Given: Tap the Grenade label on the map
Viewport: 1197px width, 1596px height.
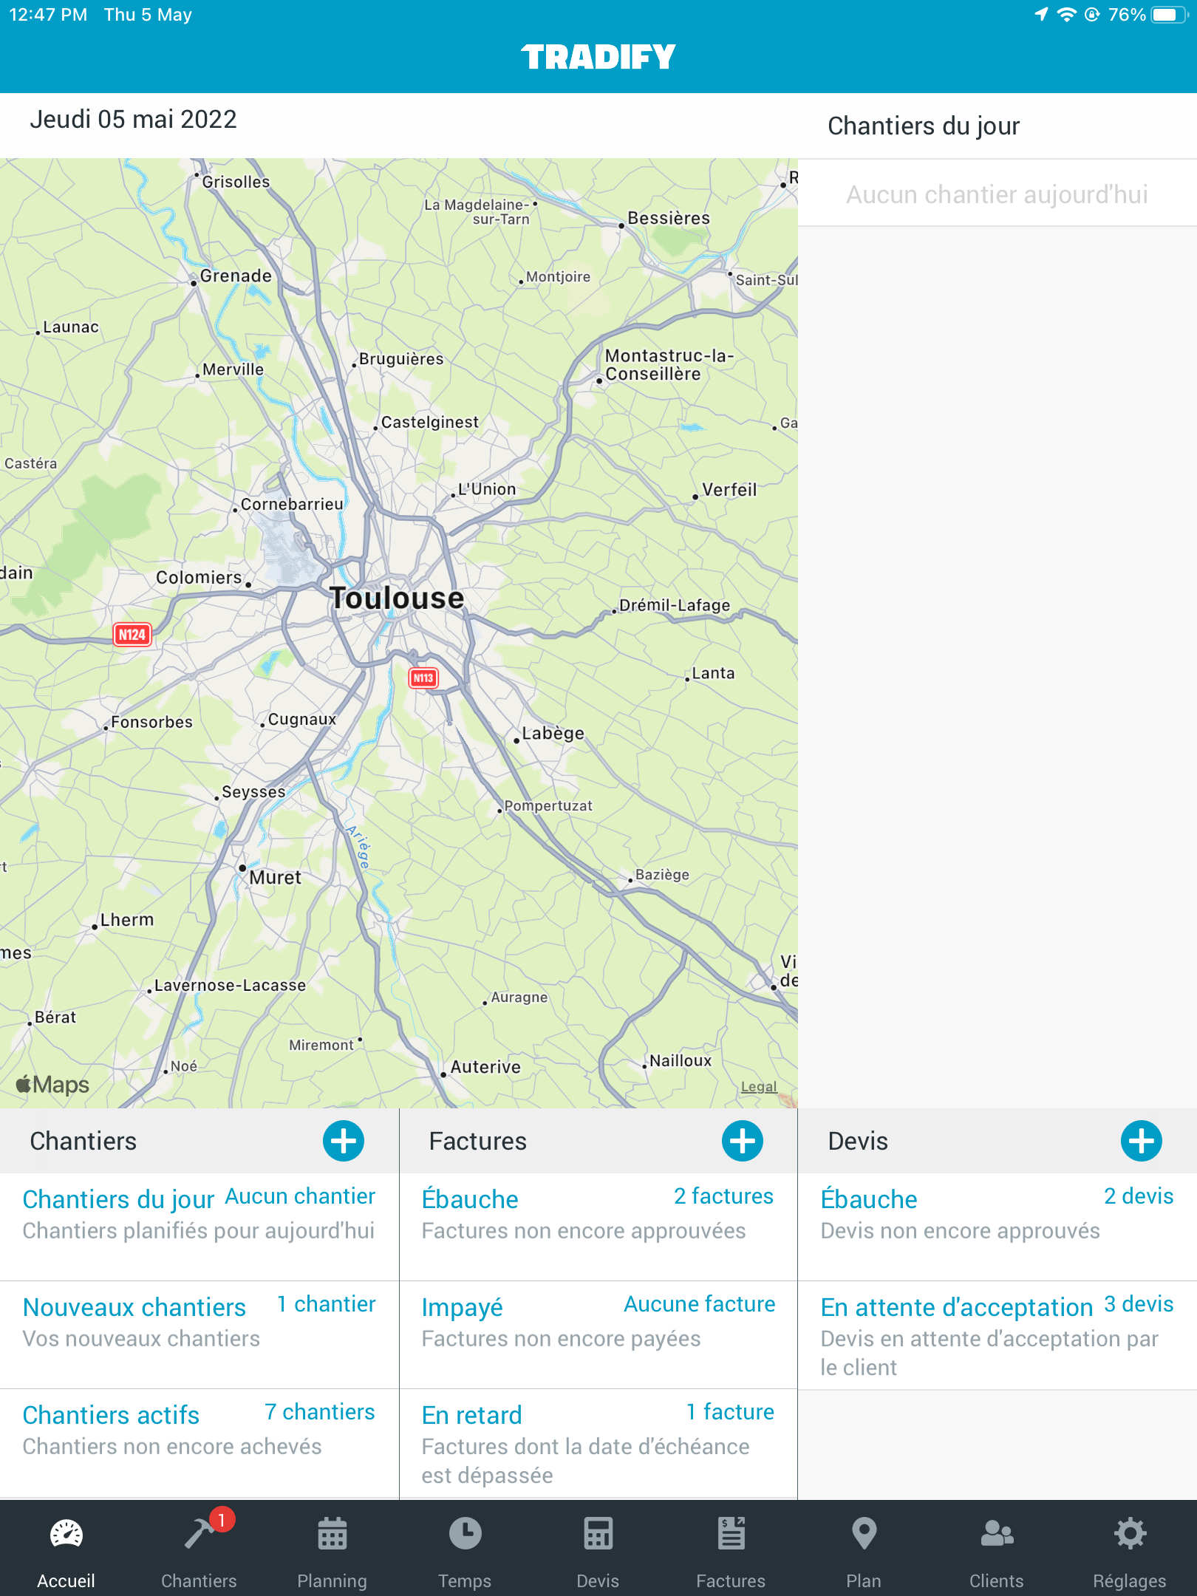Looking at the screenshot, I should (x=236, y=276).
